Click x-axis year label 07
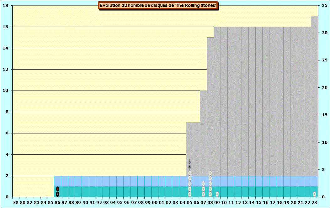The image size is (330, 208). coord(203,203)
